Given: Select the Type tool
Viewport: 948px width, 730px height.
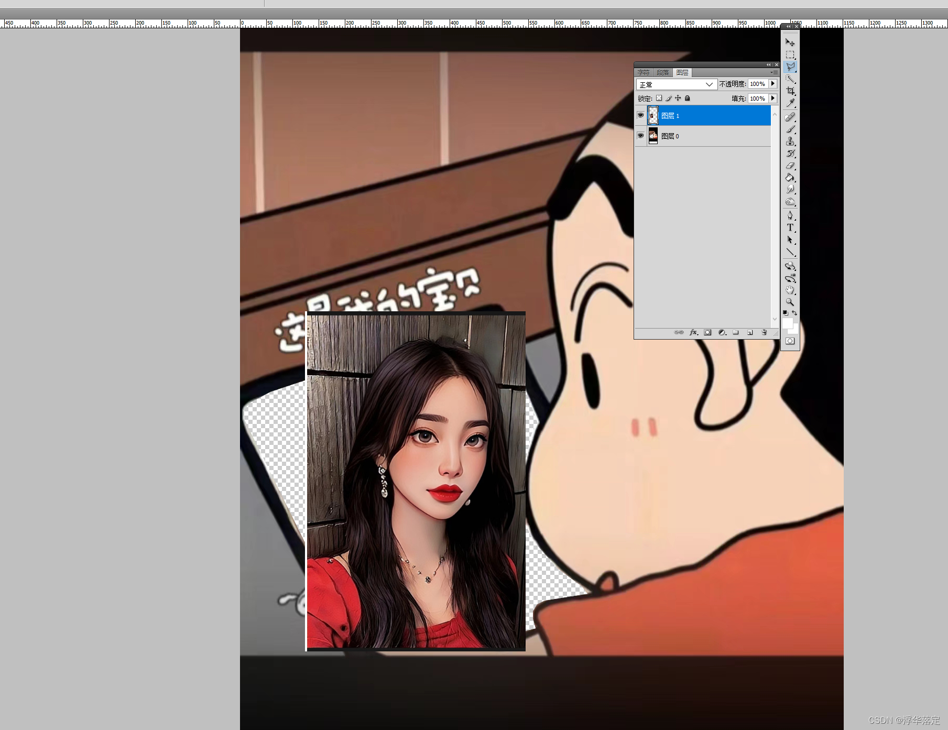Looking at the screenshot, I should coord(790,227).
